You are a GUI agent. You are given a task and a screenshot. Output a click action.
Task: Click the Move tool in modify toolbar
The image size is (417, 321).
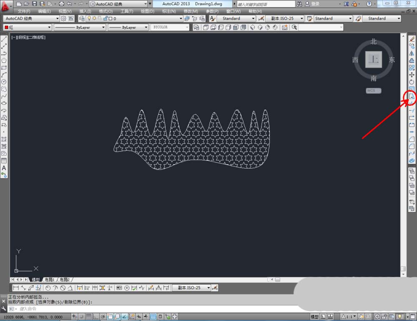[x=412, y=75]
